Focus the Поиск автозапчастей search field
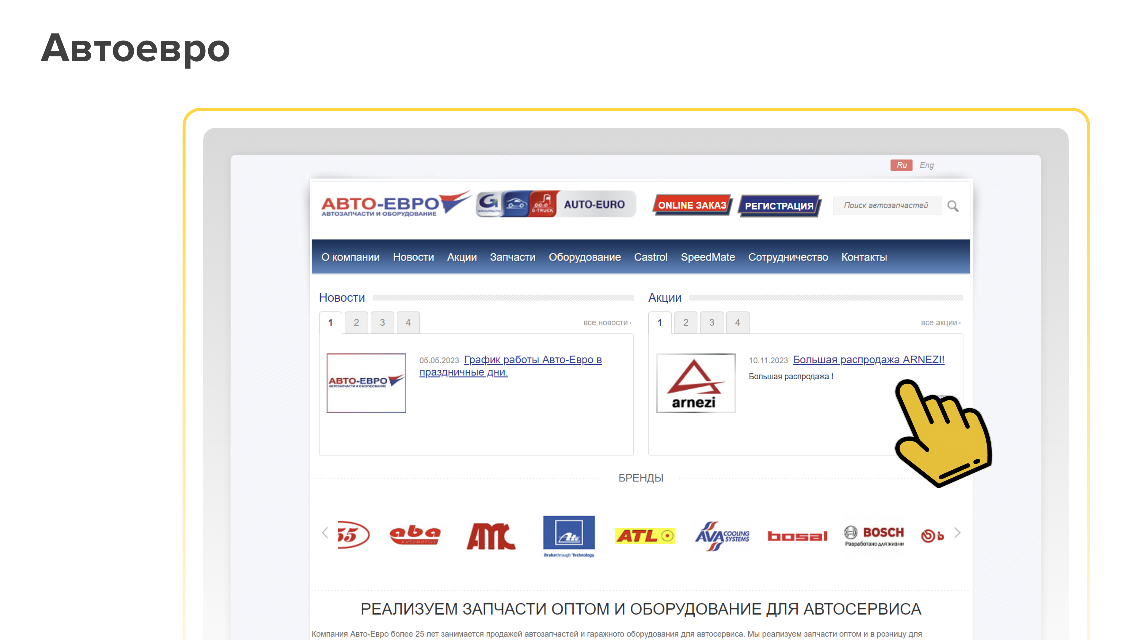Image resolution: width=1138 pixels, height=640 pixels. (x=887, y=206)
